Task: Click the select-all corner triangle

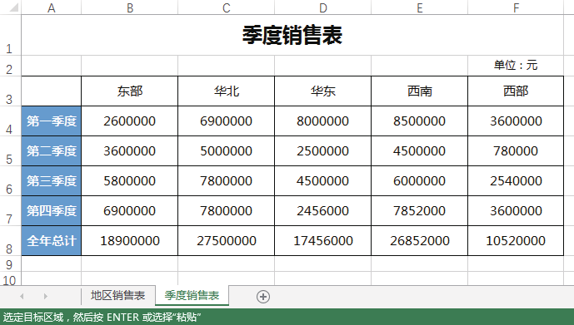Action: point(13,7)
